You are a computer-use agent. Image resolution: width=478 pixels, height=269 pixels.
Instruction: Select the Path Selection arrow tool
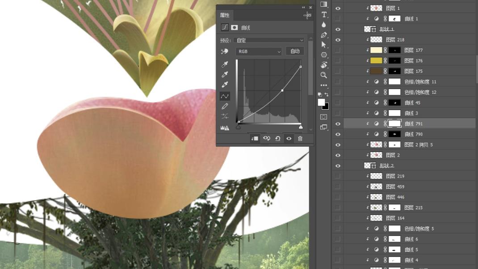pyautogui.click(x=324, y=45)
